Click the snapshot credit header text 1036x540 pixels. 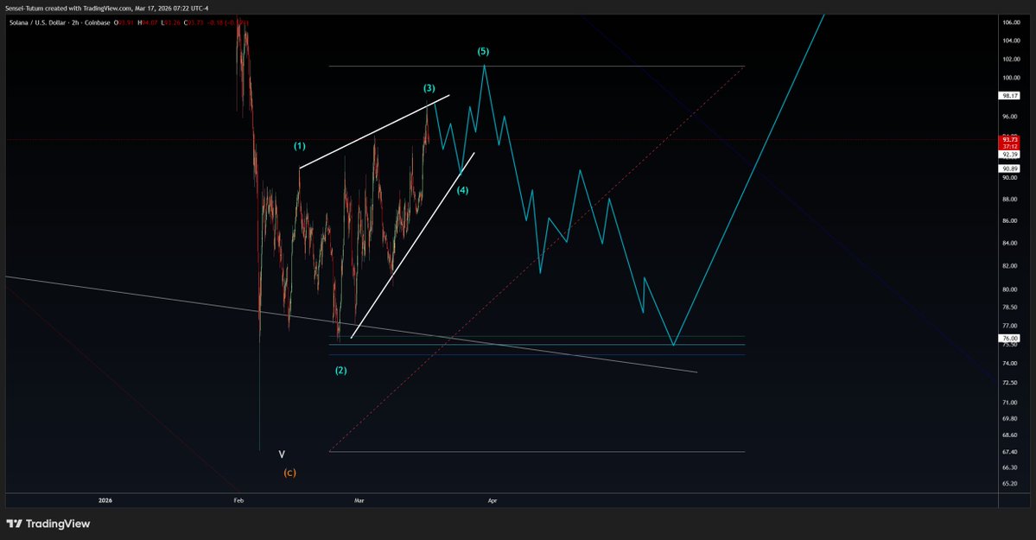tap(107, 9)
